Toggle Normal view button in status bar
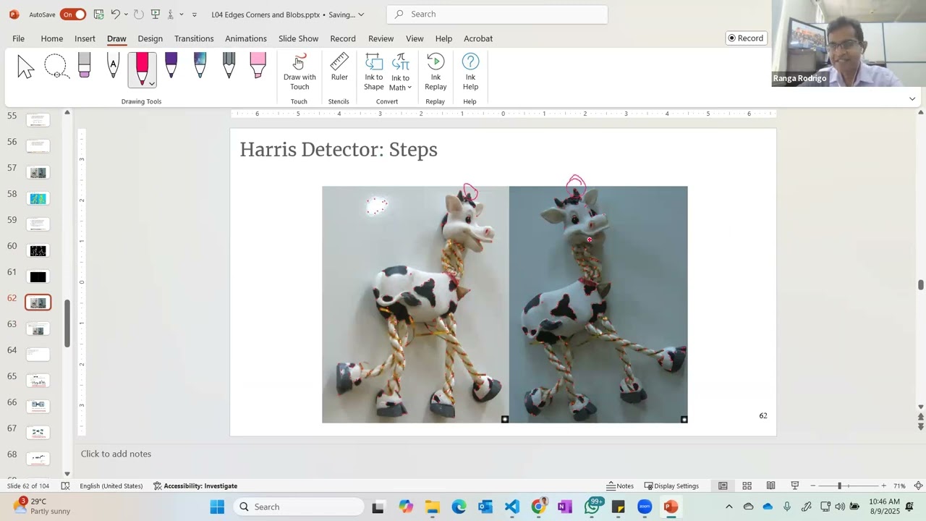The width and height of the screenshot is (926, 521). [723, 486]
